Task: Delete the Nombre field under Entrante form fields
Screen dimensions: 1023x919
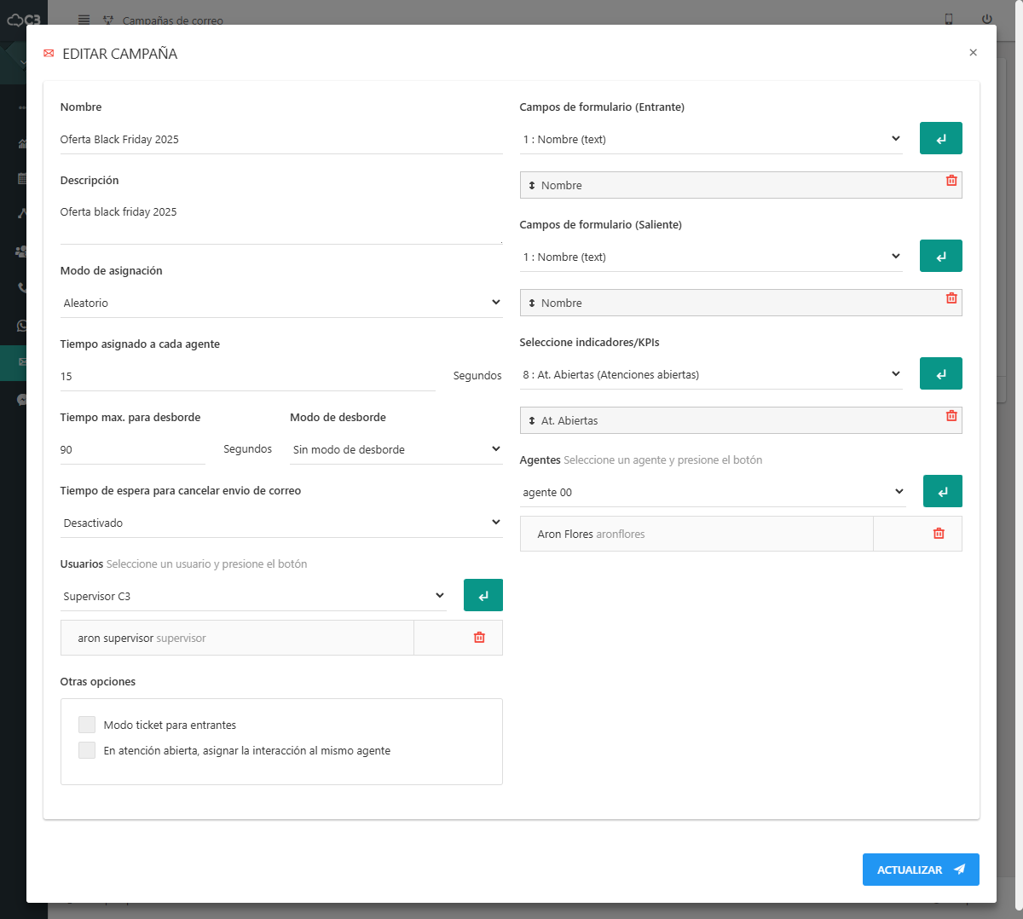Action: pos(951,181)
